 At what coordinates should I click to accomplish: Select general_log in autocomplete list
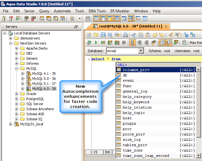pos(156,91)
